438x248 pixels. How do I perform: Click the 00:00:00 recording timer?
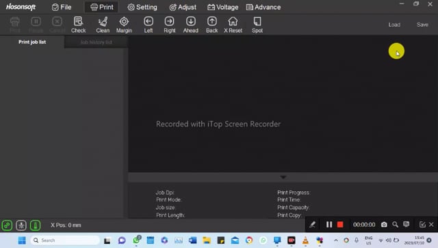pos(364,225)
